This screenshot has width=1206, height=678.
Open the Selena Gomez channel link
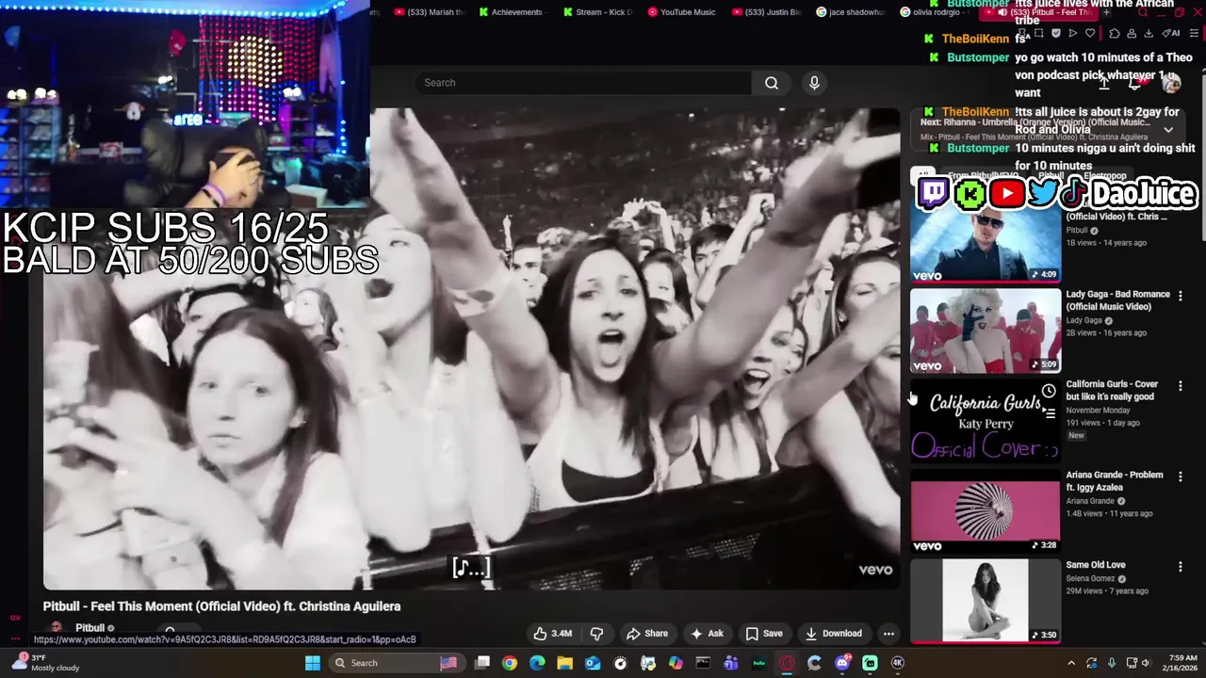(x=1090, y=578)
